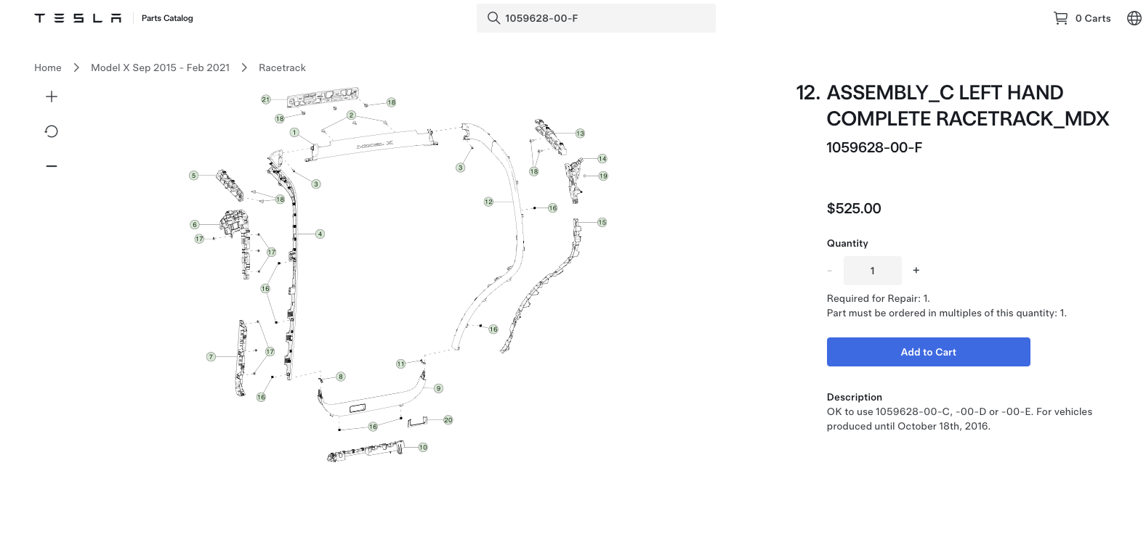1146x550 pixels.
Task: Click the search magnifier icon
Action: coord(493,18)
